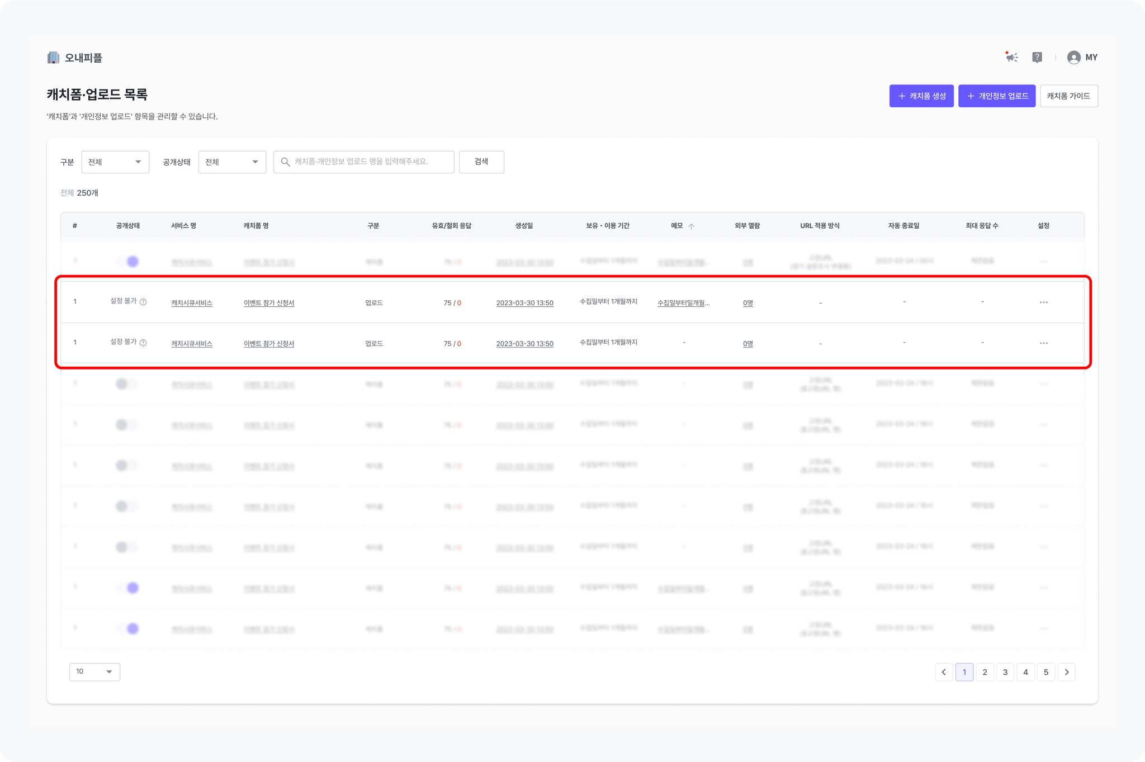Go to previous page arrow

(x=944, y=672)
